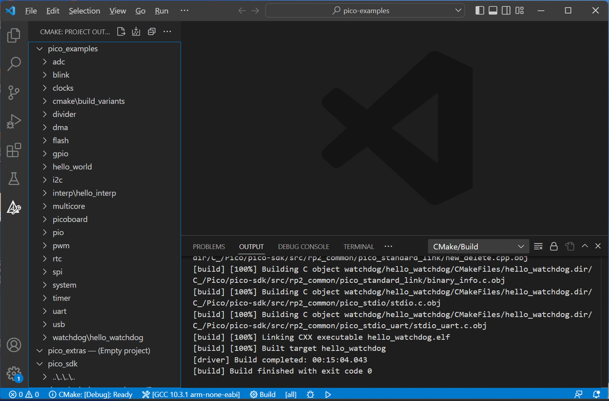
Task: Clear the output with the Clear Output icon
Action: point(538,246)
